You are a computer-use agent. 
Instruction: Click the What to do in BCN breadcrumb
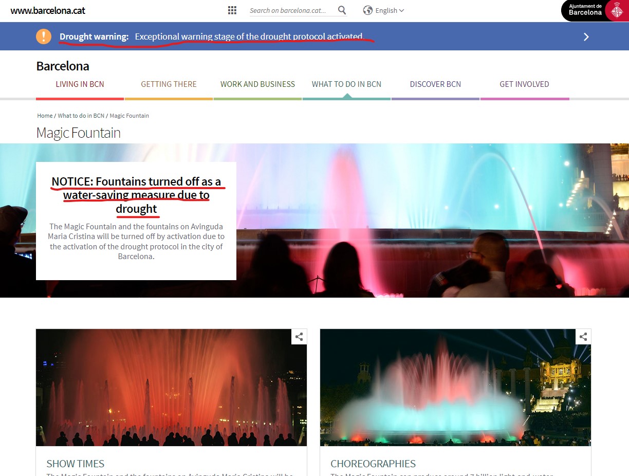[81, 116]
